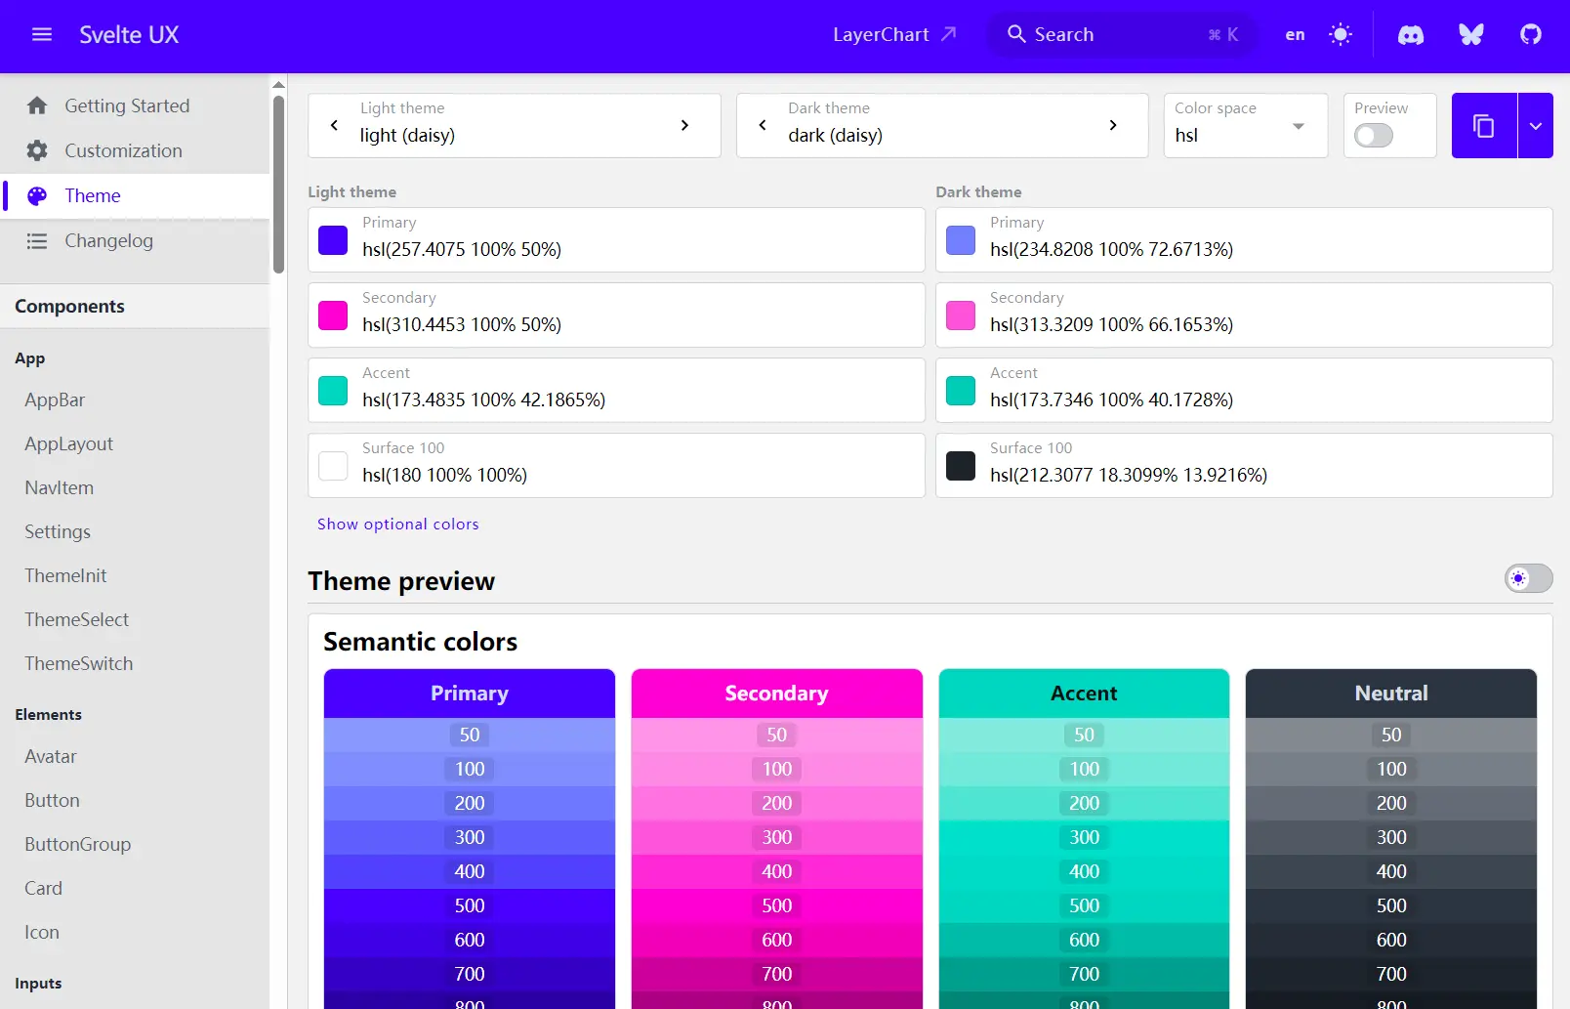
Task: Click the Discord icon in the app bar
Action: (1410, 34)
